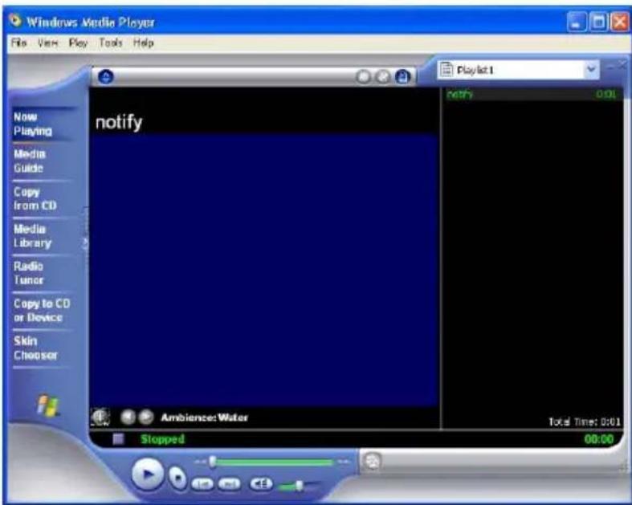Viewport: 632px width, 505px height.
Task: Click the Windows logo in the sidebar
Action: coord(48,405)
